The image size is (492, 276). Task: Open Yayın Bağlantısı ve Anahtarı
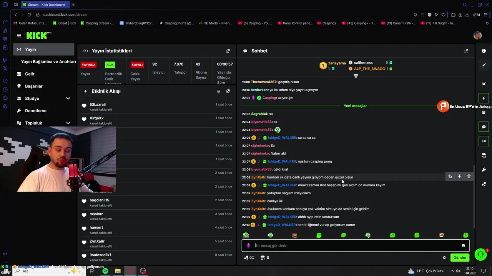pos(48,62)
